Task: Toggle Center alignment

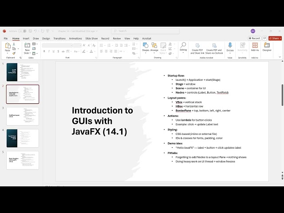Action: (106, 51)
